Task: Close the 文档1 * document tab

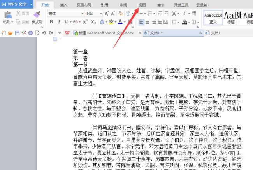Action: pyautogui.click(x=200, y=33)
